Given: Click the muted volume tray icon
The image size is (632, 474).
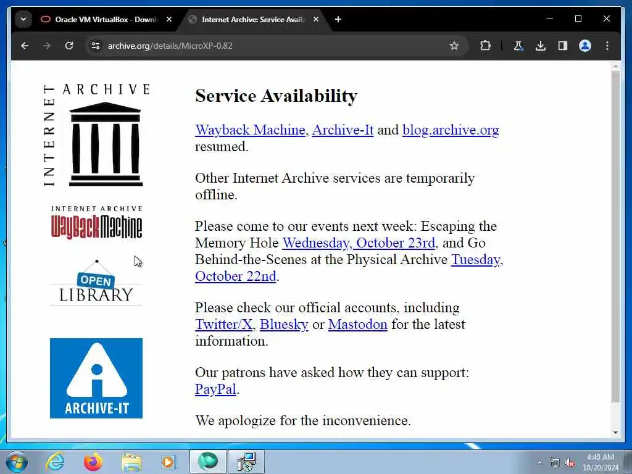Looking at the screenshot, I should [x=570, y=463].
